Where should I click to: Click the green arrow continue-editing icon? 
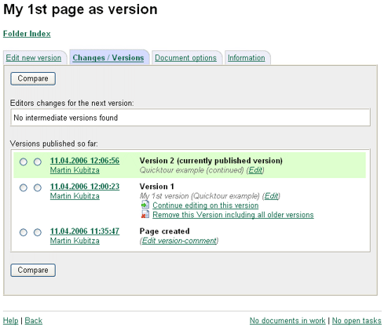point(145,205)
